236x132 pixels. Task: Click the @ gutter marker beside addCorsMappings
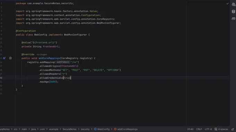pyautogui.click(x=10, y=58)
